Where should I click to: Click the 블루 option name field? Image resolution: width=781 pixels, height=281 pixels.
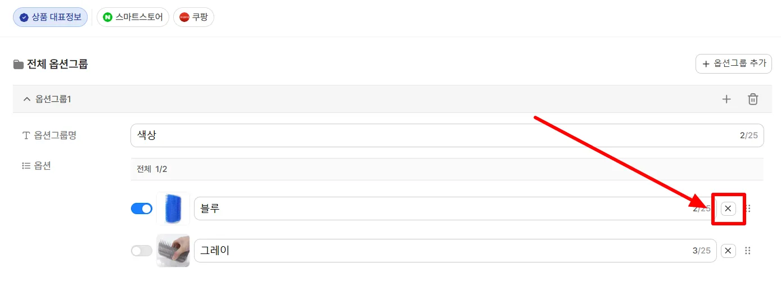pyautogui.click(x=455, y=209)
